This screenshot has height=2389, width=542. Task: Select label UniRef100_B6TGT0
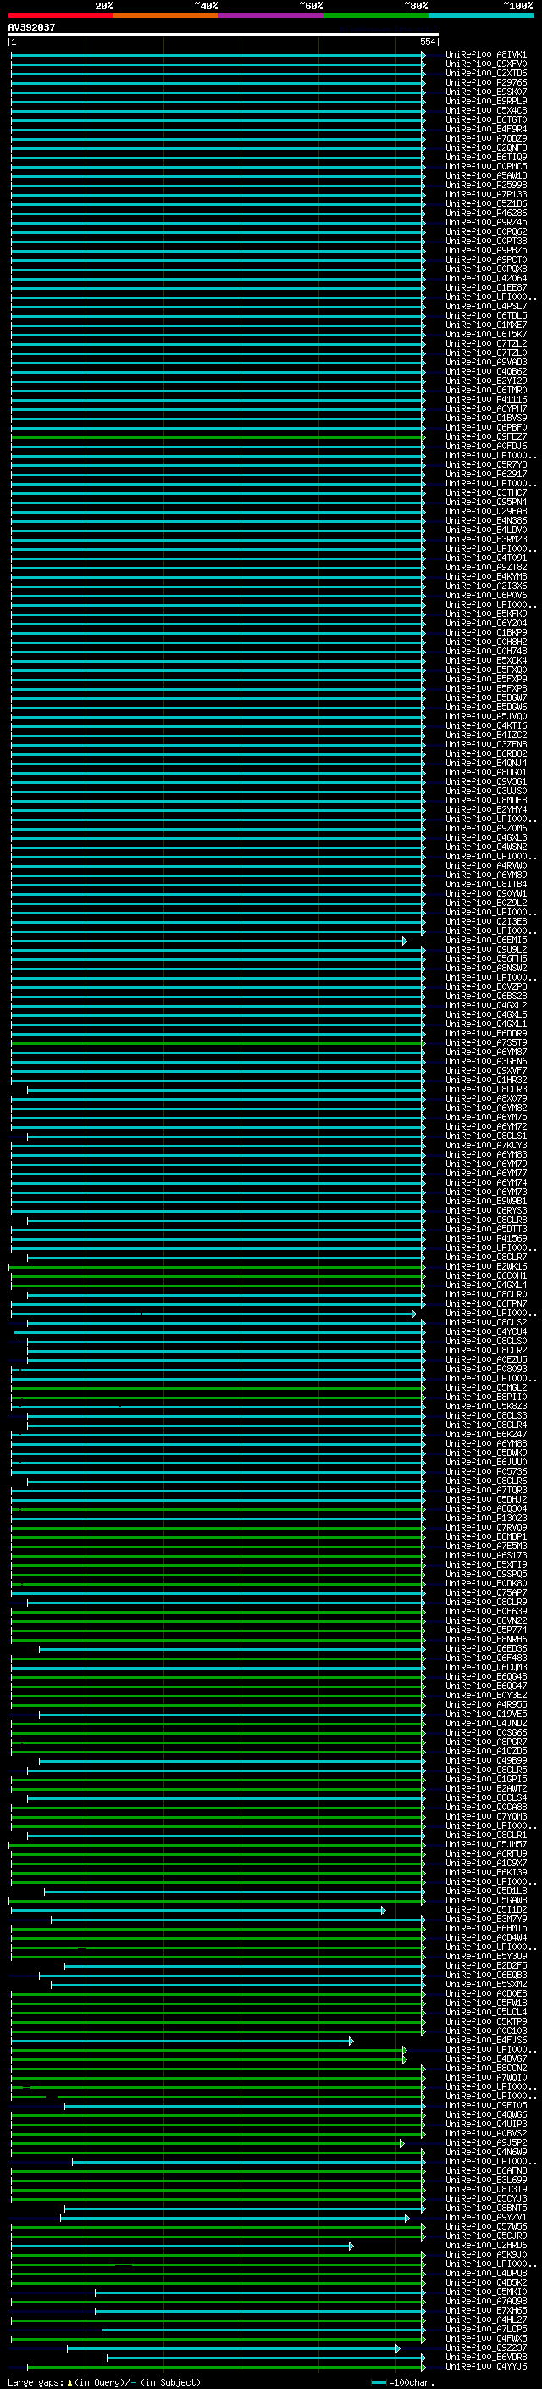point(485,119)
